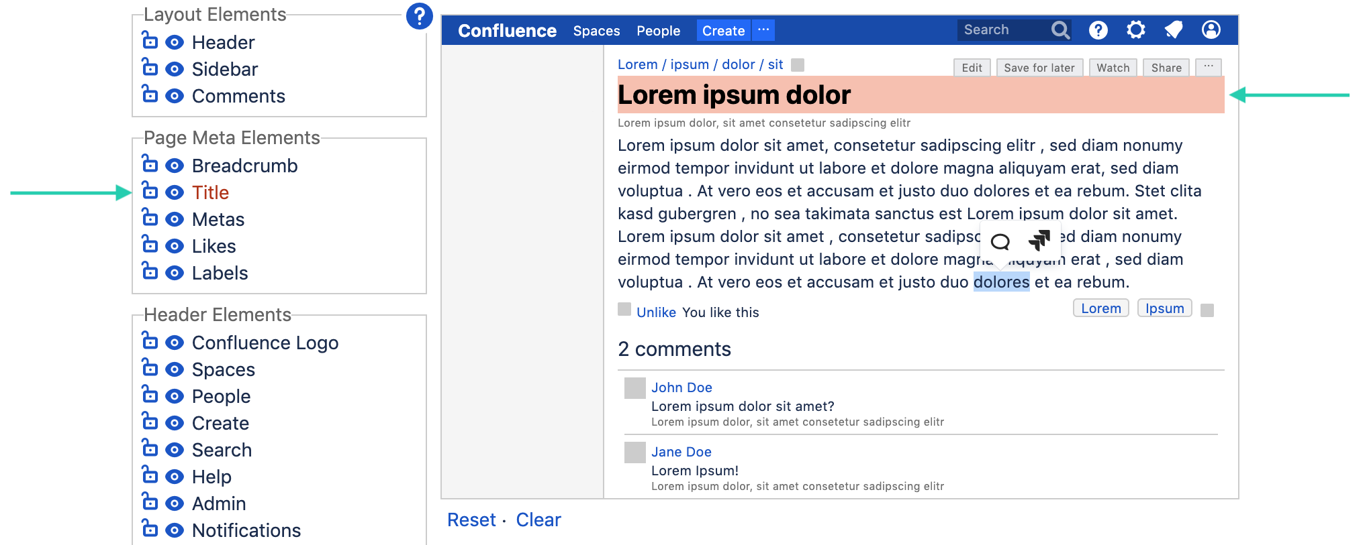Click the blue help question mark icon
The image size is (1365, 545).
click(419, 15)
